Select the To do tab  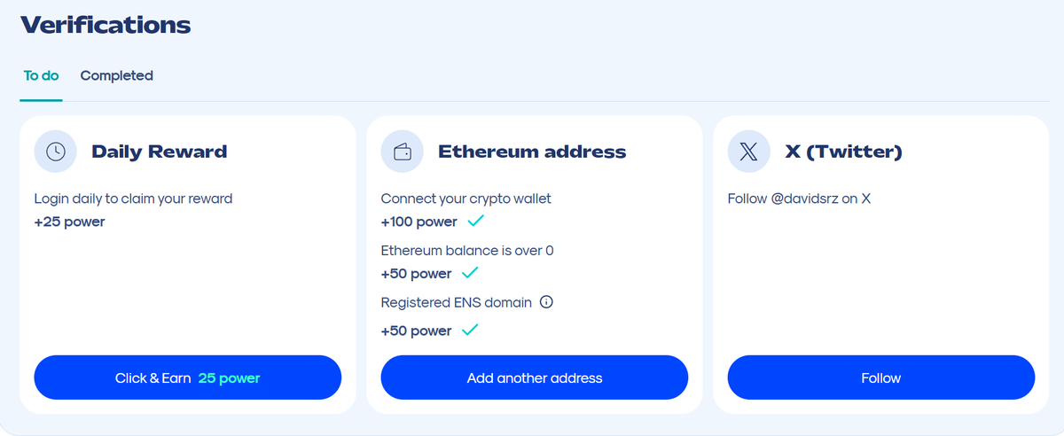tap(41, 76)
